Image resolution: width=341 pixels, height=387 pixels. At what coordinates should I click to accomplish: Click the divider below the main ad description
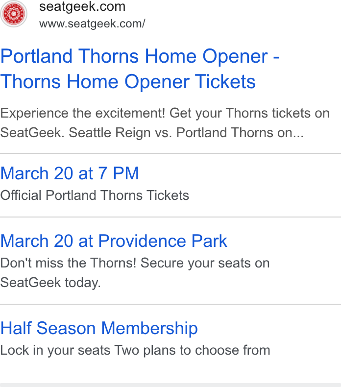(170, 153)
